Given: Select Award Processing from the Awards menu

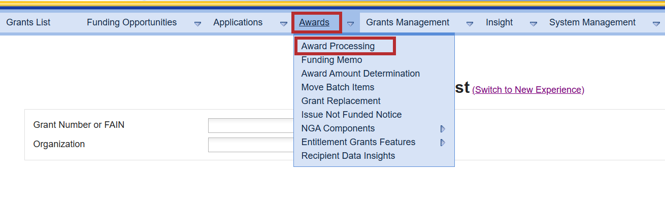Looking at the screenshot, I should [338, 46].
